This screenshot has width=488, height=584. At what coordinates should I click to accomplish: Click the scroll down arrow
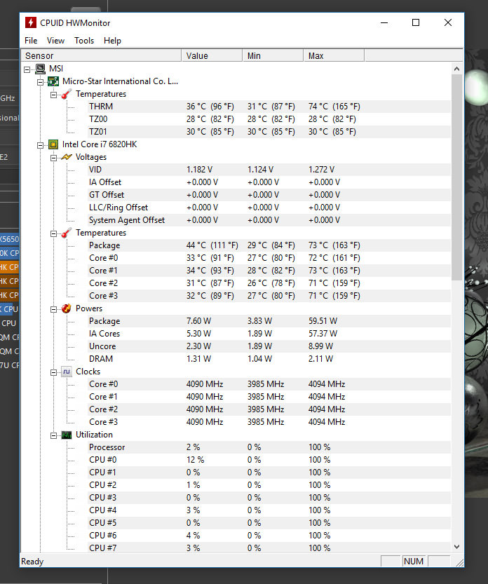point(456,547)
